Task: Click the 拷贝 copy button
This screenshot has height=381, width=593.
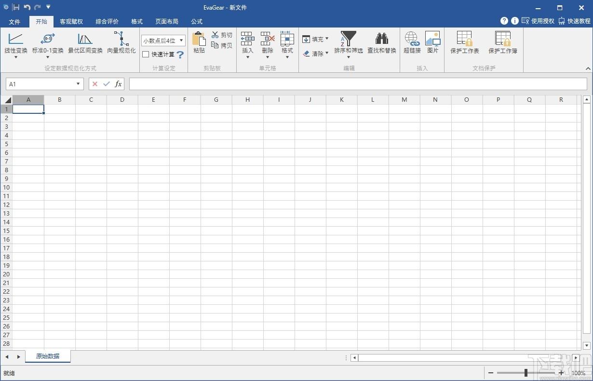Action: point(222,45)
